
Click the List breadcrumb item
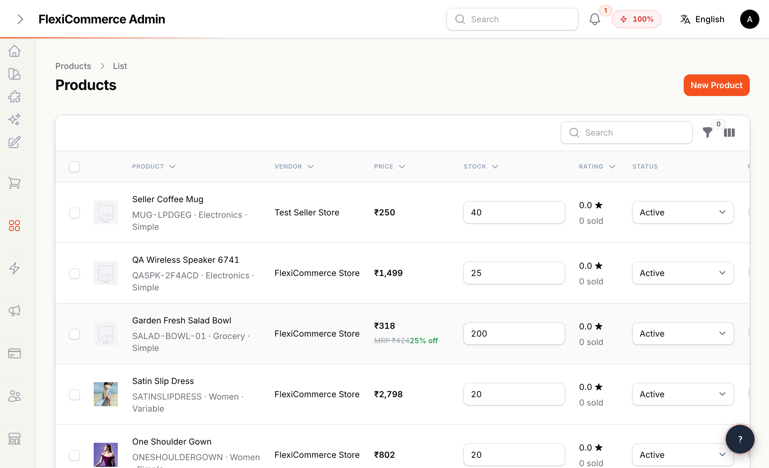point(120,66)
